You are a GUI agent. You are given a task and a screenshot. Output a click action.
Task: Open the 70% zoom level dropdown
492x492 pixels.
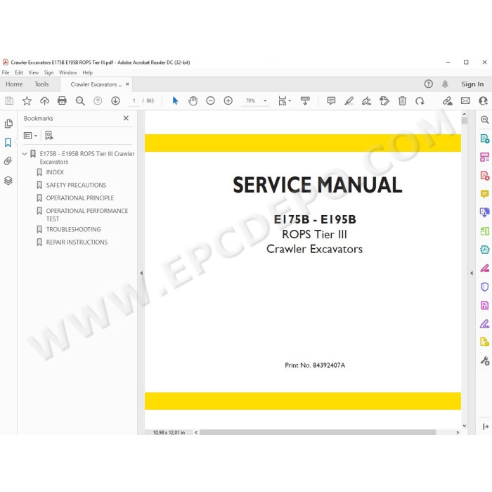(265, 101)
